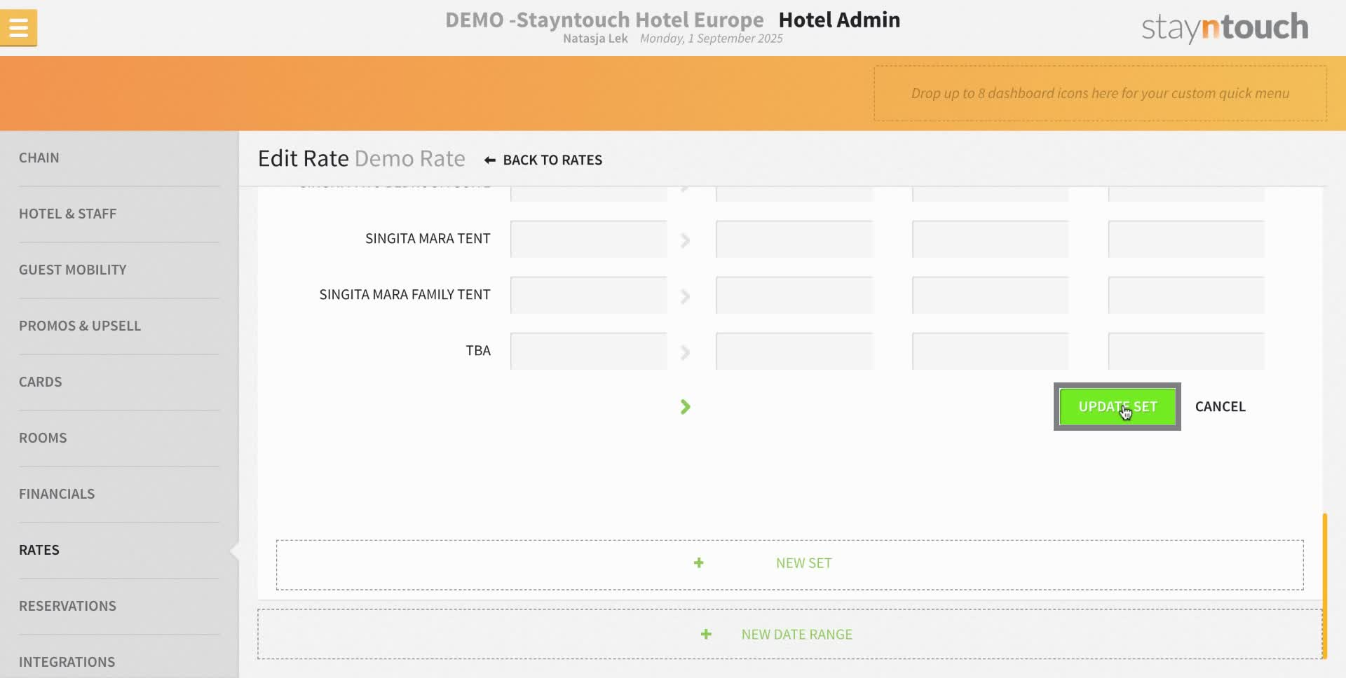Click the orange vertical scrollbar
The width and height of the screenshot is (1346, 678).
click(x=1324, y=586)
